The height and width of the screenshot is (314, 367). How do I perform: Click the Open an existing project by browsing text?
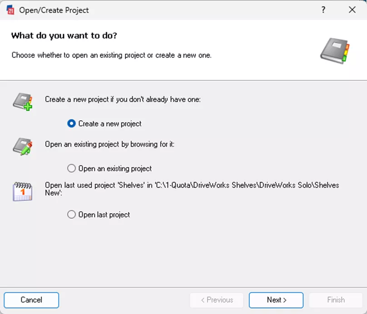click(109, 144)
